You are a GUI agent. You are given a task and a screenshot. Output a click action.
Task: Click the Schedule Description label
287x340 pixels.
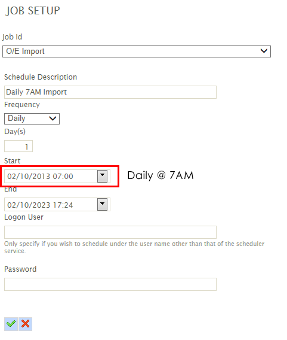coord(41,77)
